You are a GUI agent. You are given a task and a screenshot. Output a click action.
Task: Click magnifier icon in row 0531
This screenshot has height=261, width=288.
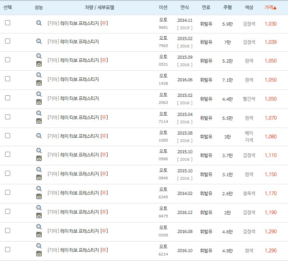[x=39, y=56]
